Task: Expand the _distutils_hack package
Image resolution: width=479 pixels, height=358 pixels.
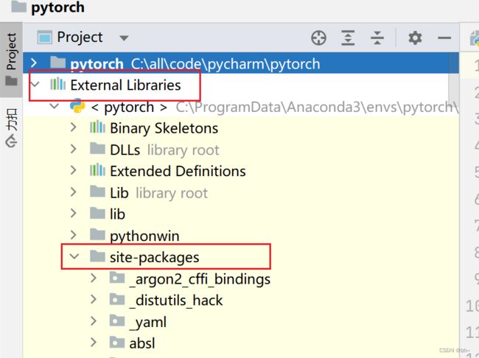Action: point(93,299)
